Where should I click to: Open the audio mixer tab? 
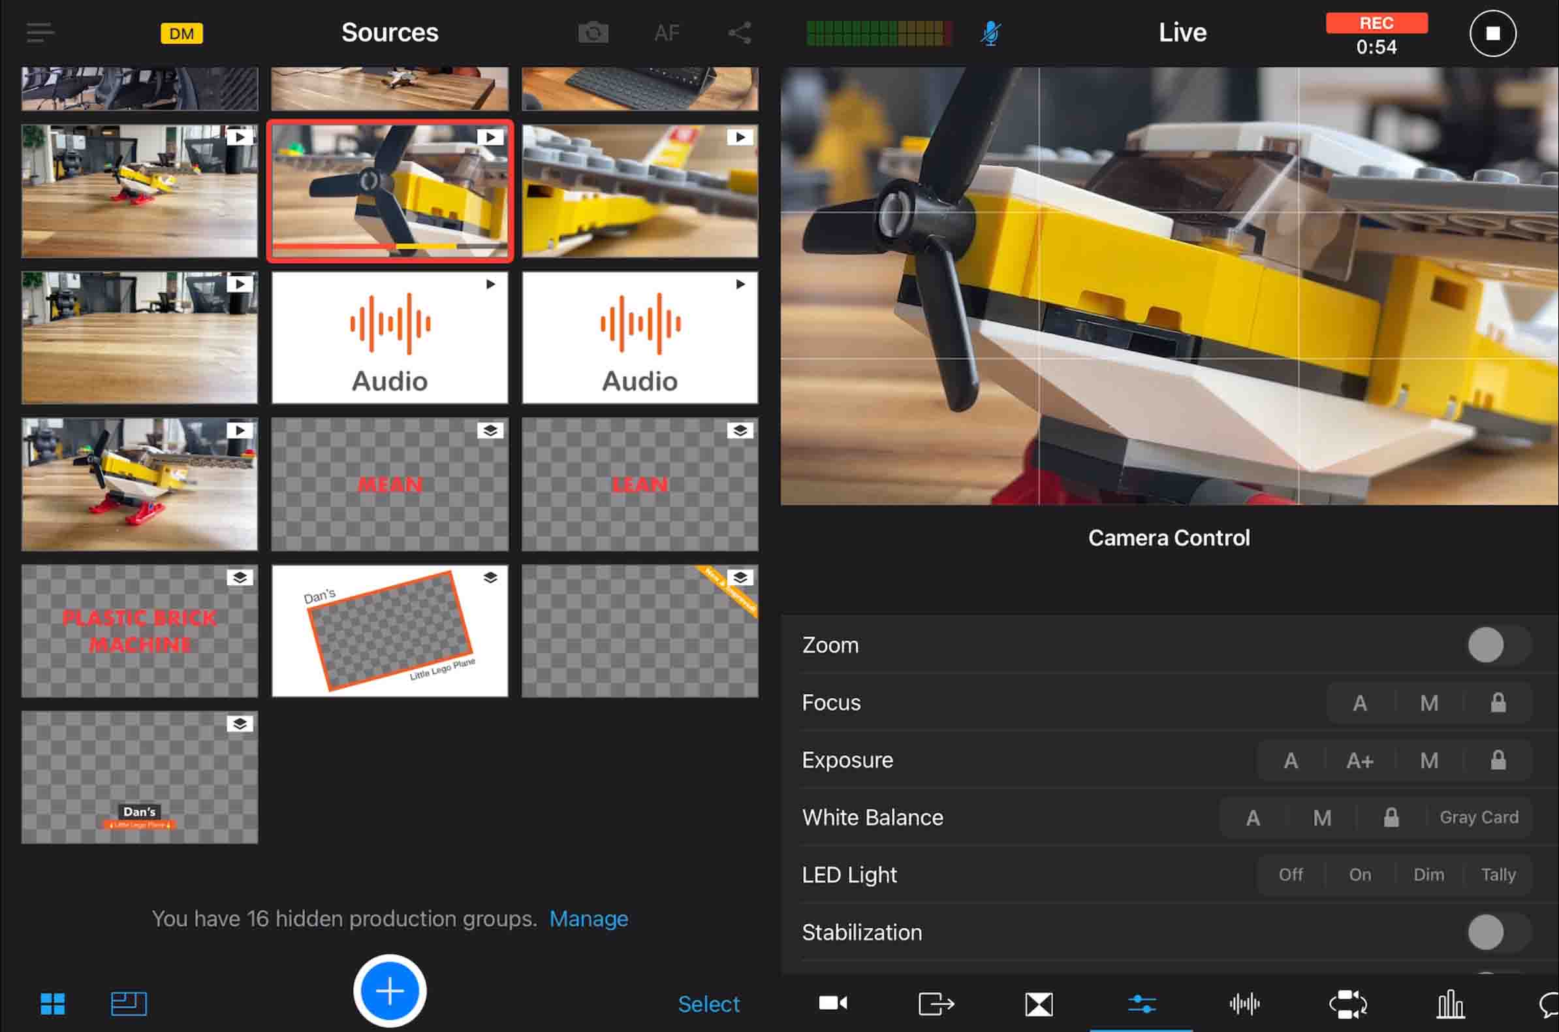click(x=1244, y=1005)
